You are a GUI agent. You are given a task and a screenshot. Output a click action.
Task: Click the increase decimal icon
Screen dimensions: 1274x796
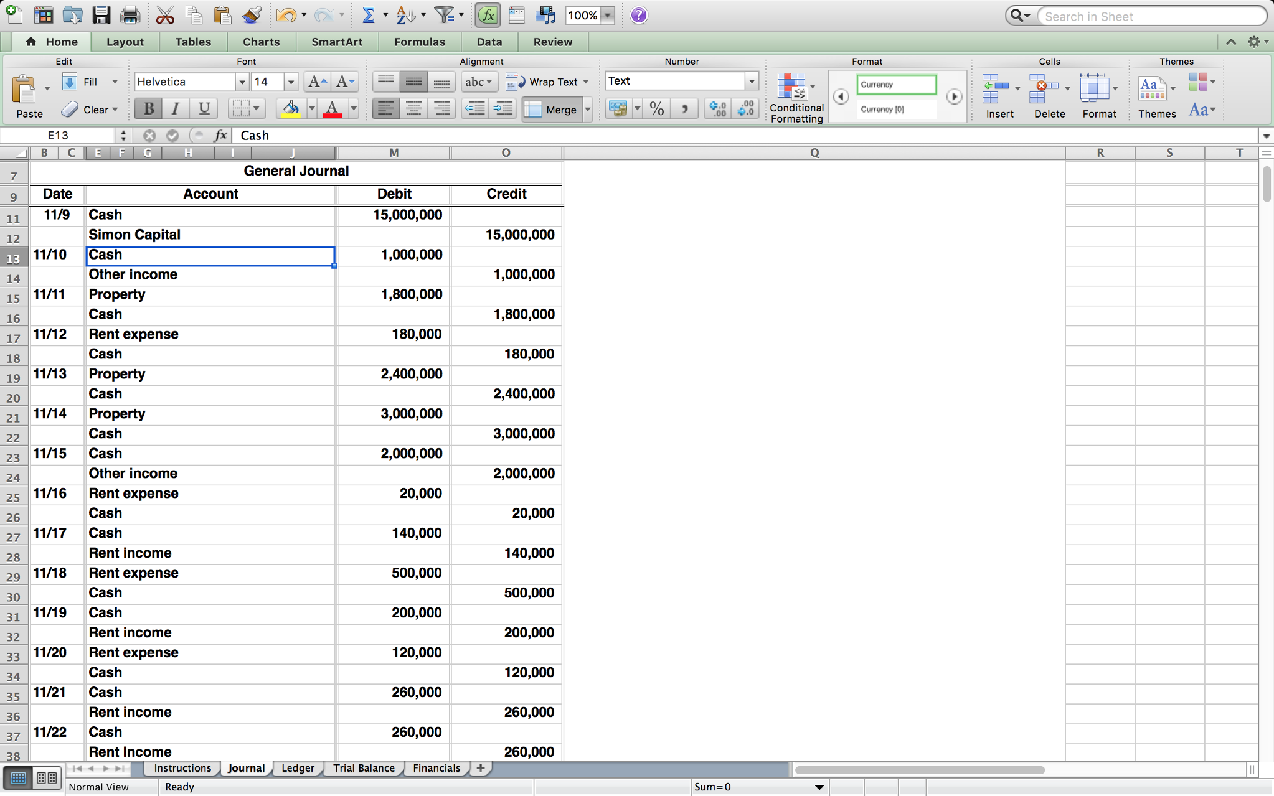717,109
